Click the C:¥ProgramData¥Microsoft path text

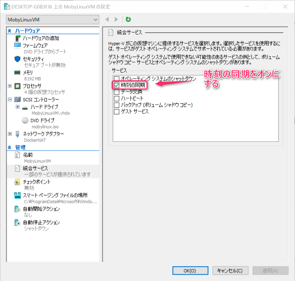click(61, 202)
